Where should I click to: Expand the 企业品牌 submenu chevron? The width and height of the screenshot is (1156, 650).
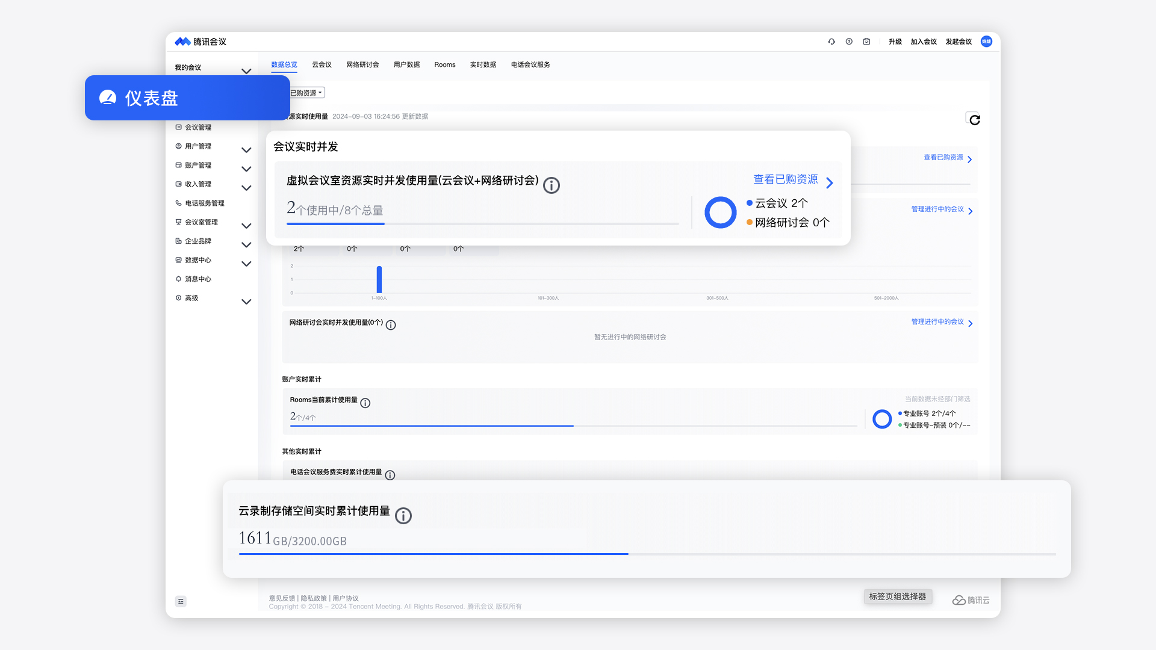pyautogui.click(x=246, y=244)
